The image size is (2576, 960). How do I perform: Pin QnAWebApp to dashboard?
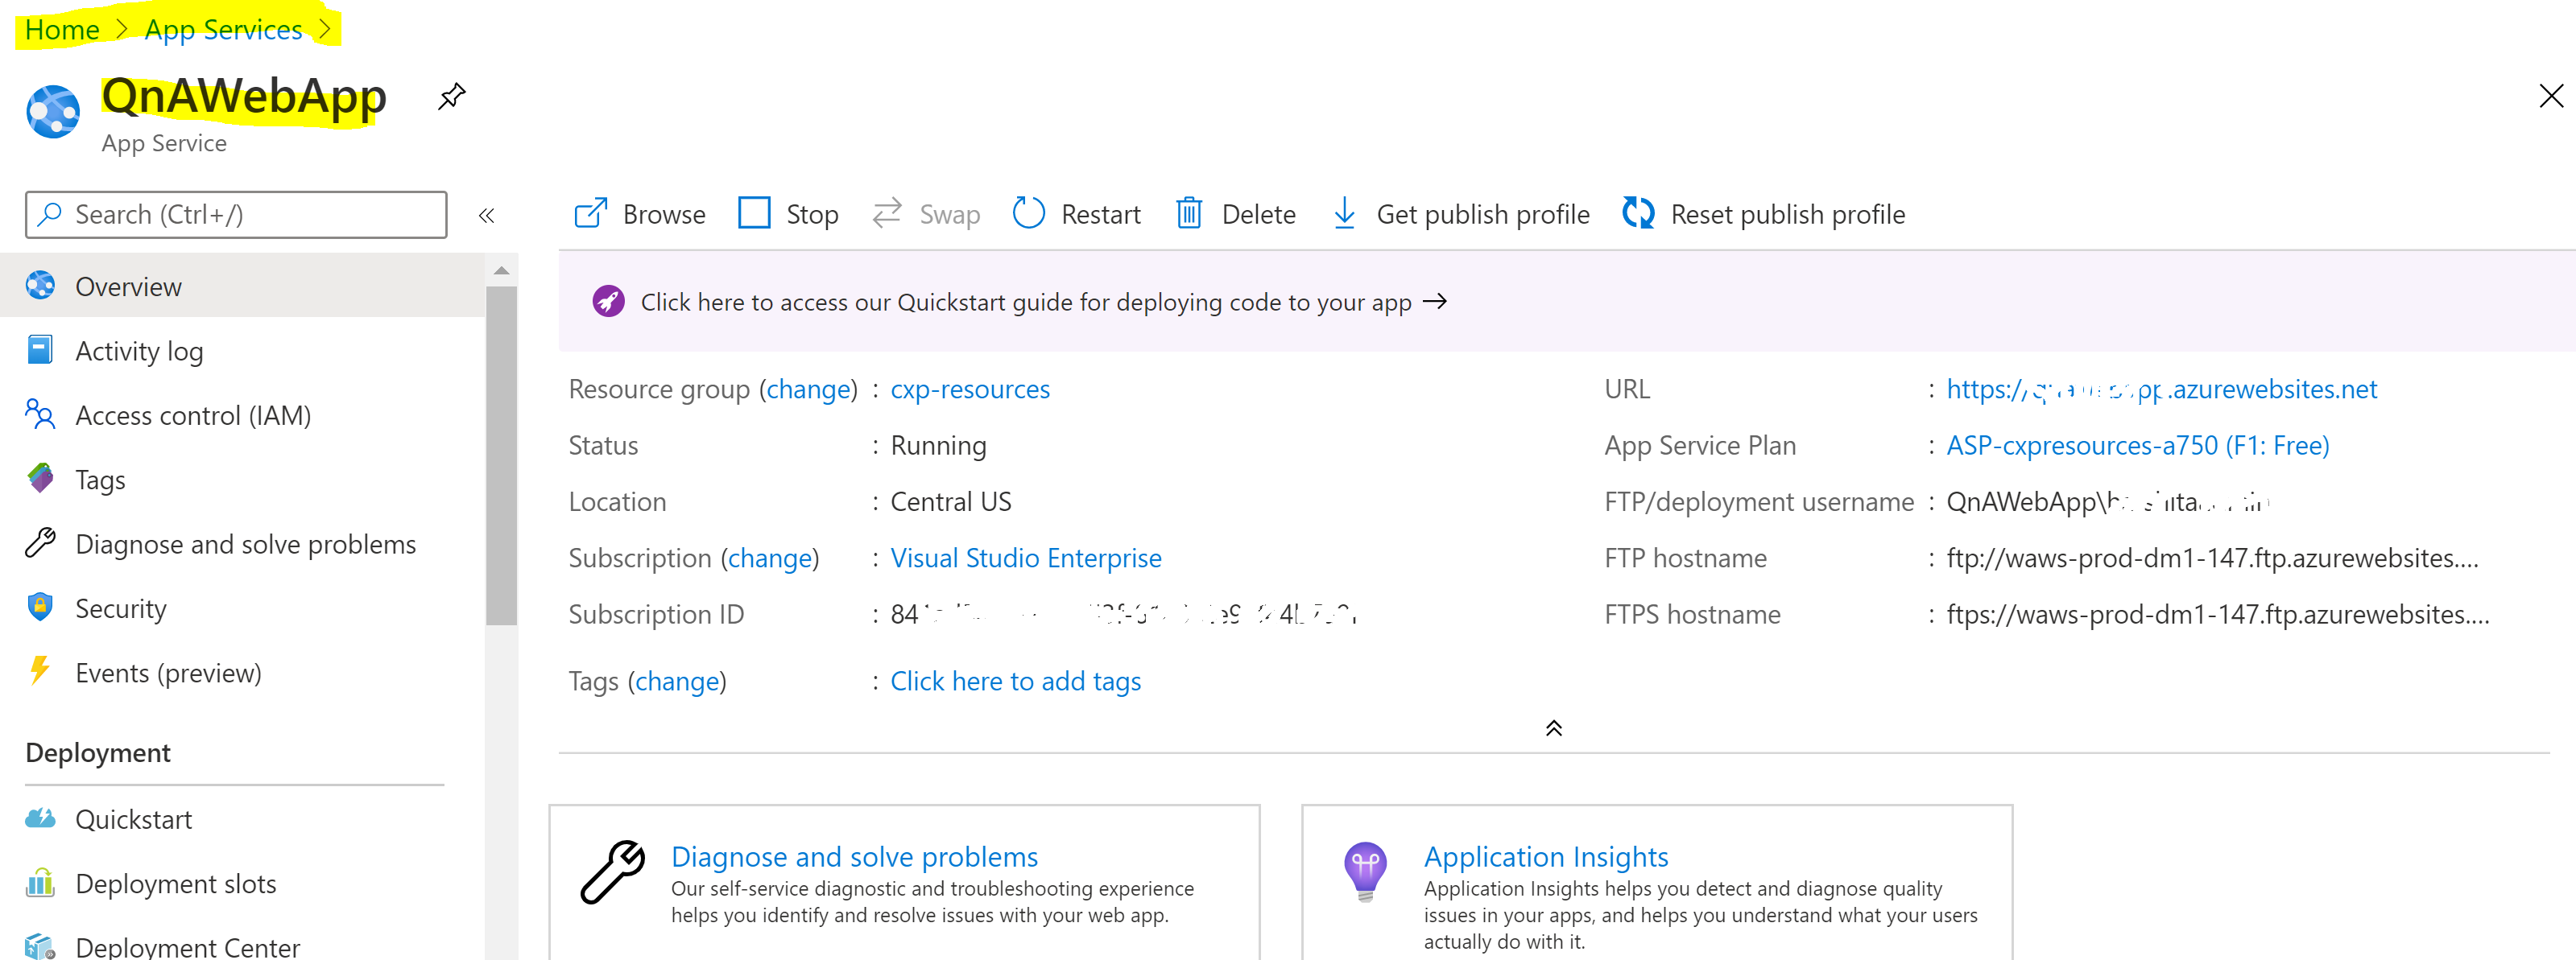tap(452, 96)
